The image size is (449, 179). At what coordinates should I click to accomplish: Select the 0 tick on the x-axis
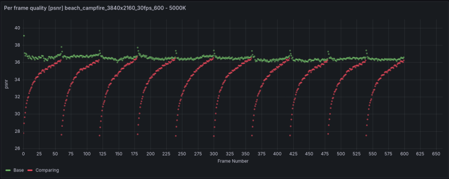23,155
